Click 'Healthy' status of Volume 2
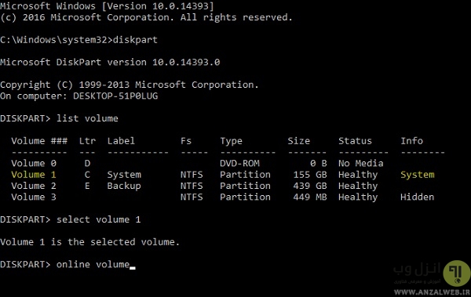Image resolution: width=471 pixels, height=297 pixels. [358, 187]
